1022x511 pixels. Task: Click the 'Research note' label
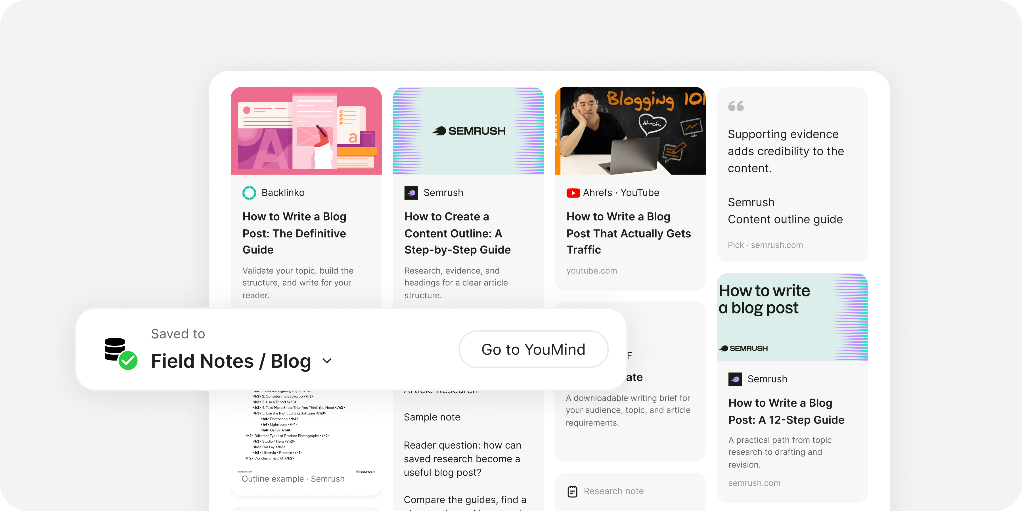click(614, 491)
